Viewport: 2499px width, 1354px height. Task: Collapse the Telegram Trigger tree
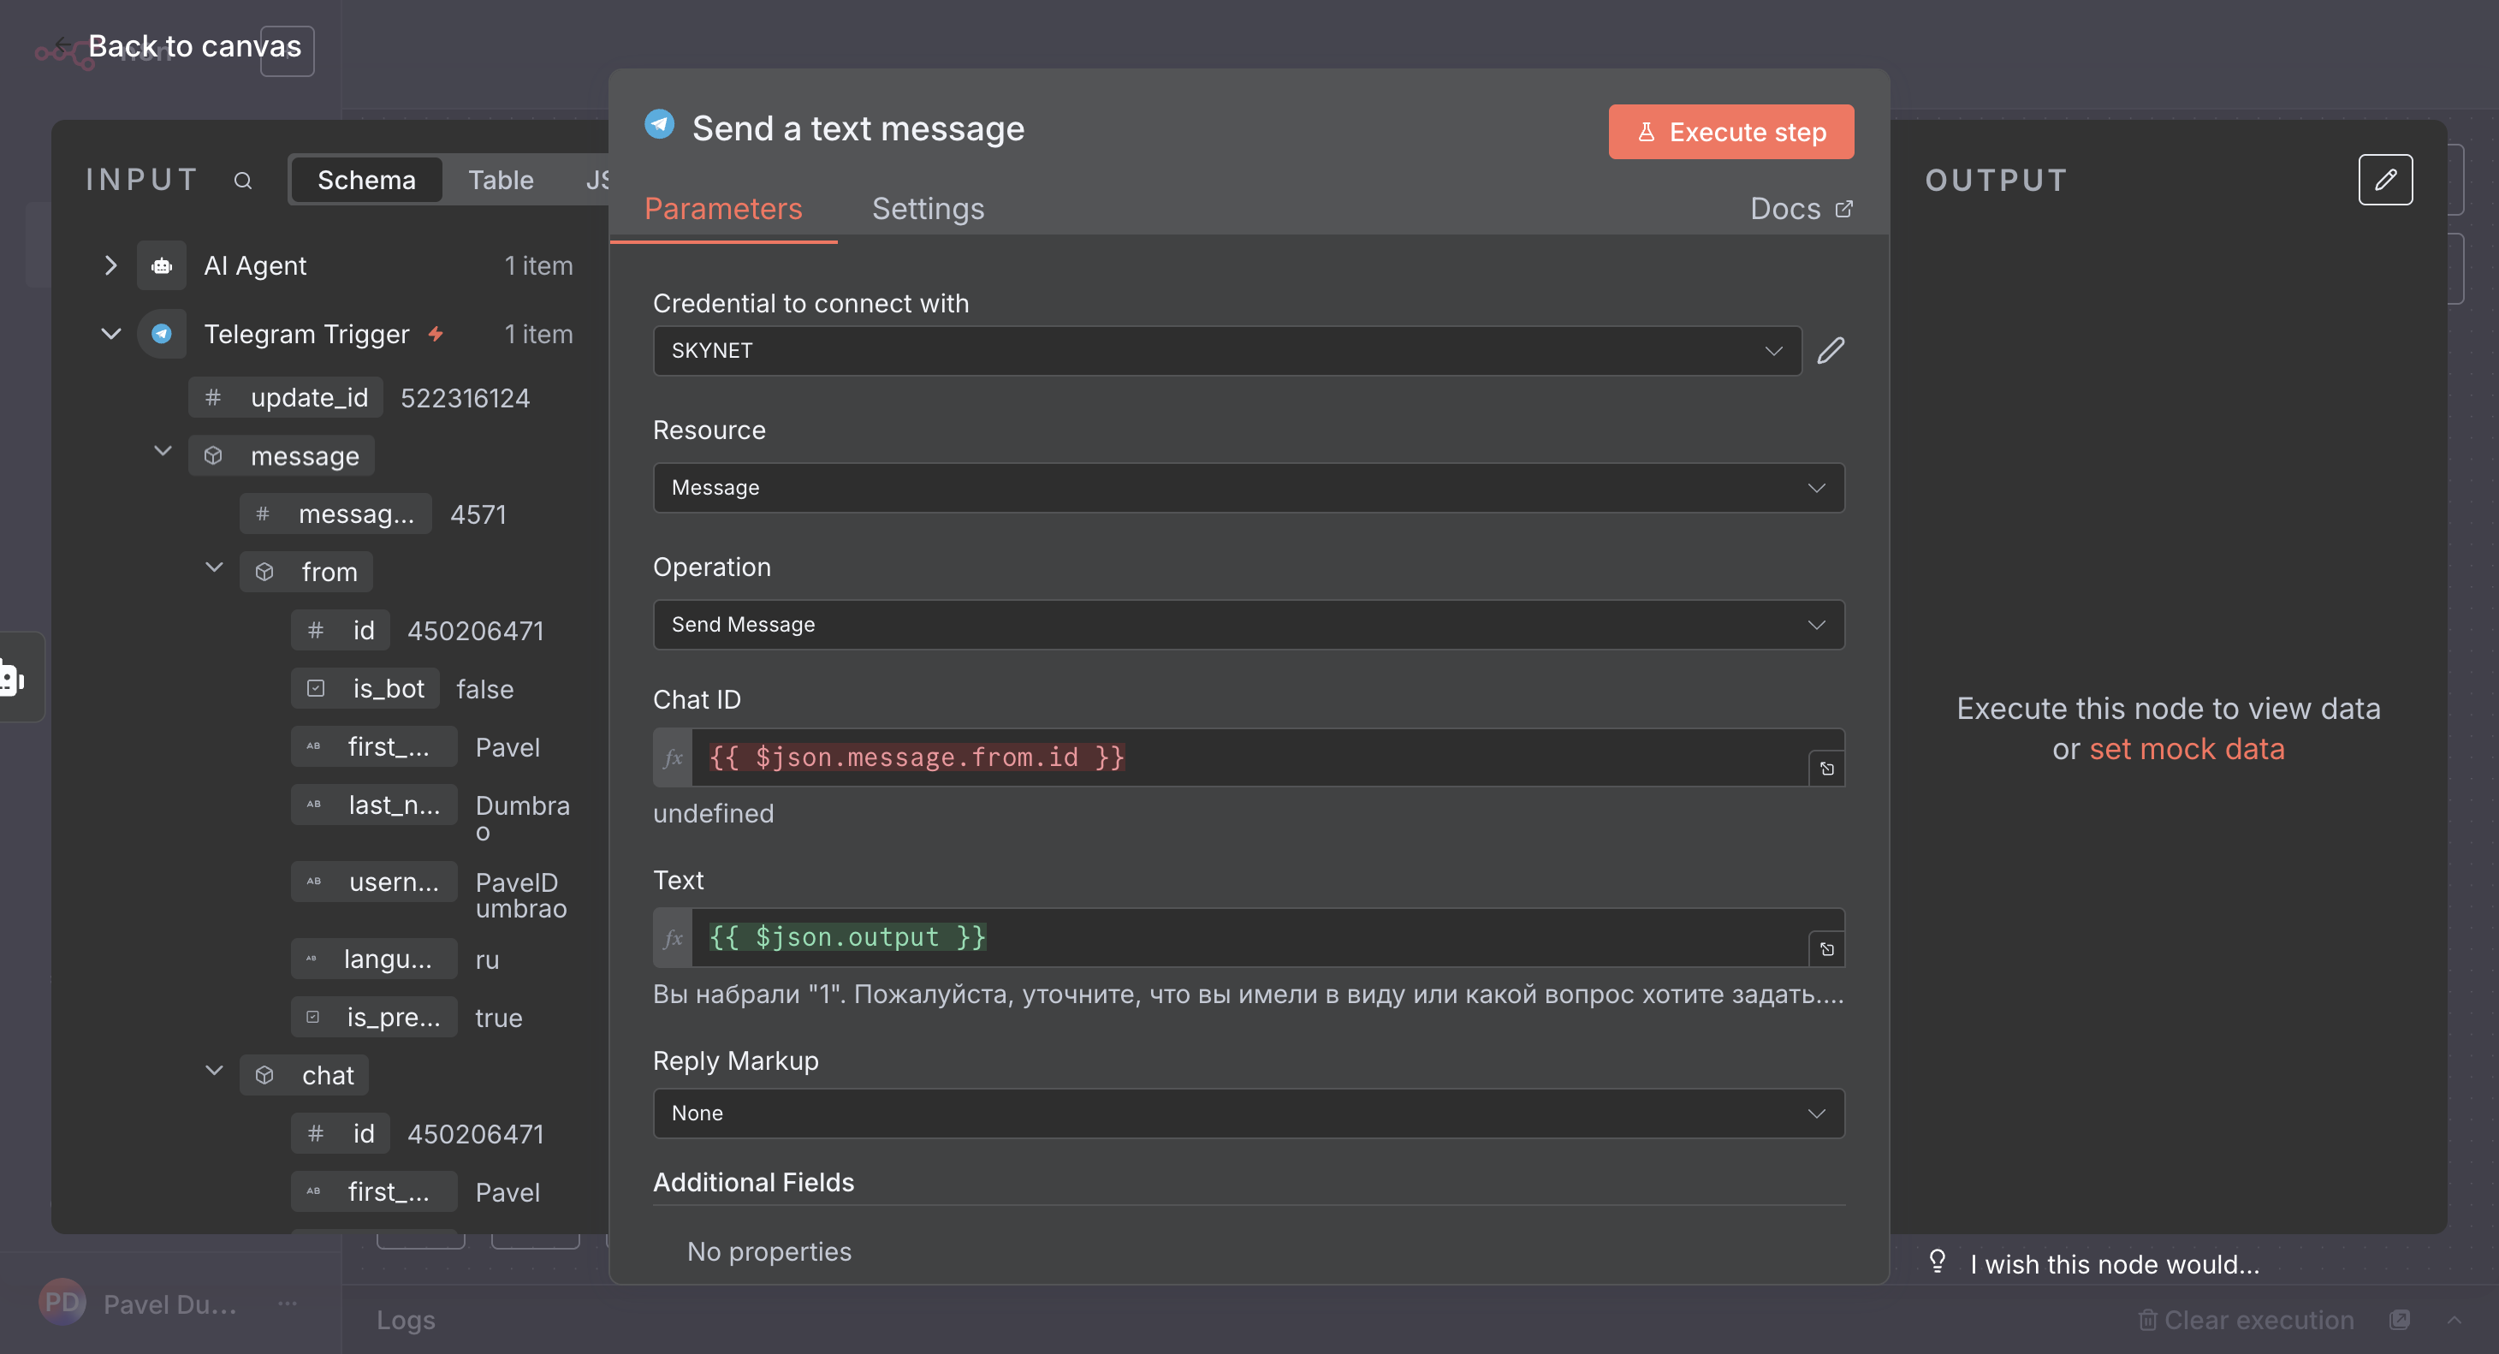tap(110, 334)
